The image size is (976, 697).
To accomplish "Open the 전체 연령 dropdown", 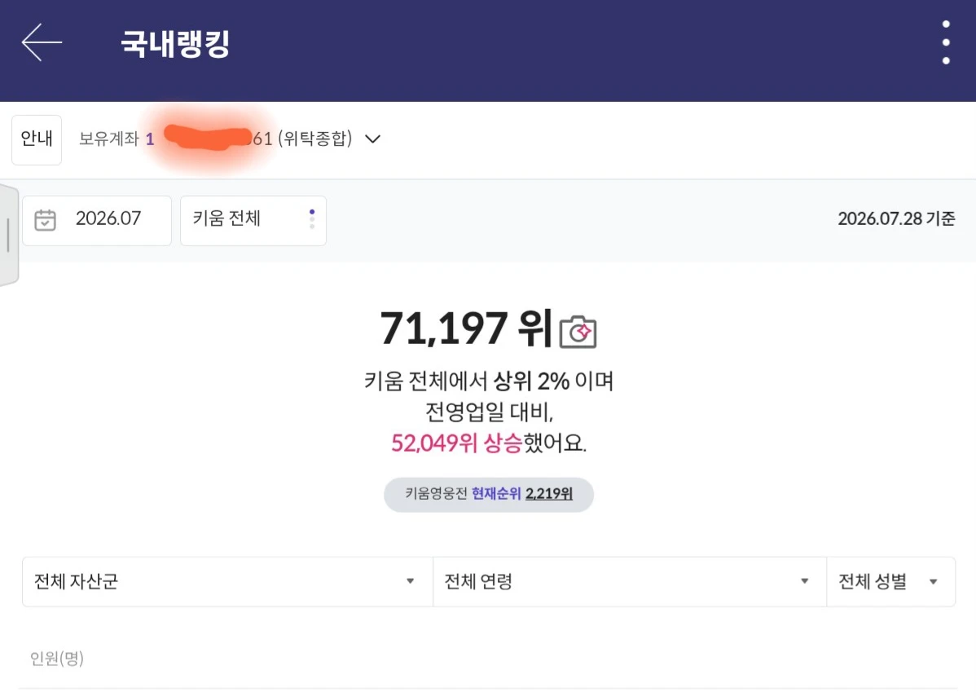I will [x=629, y=582].
